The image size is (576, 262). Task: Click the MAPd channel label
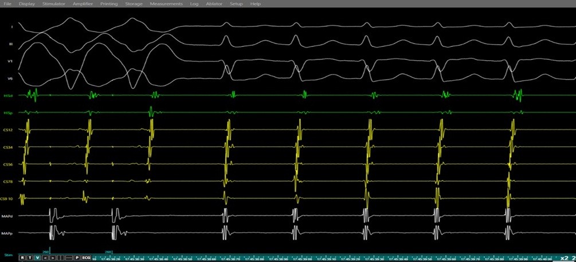pyautogui.click(x=8, y=217)
